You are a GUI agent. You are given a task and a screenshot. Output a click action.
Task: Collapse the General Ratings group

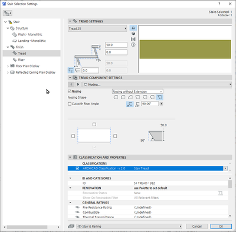click(70, 202)
